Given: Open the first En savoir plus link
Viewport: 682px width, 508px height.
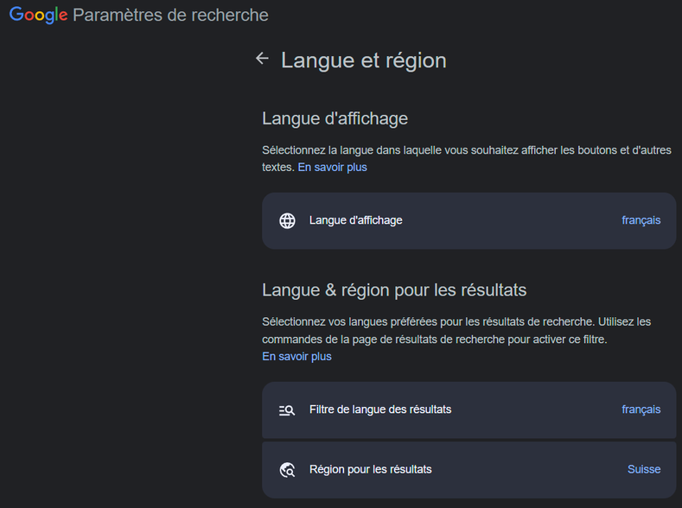Looking at the screenshot, I should [332, 168].
